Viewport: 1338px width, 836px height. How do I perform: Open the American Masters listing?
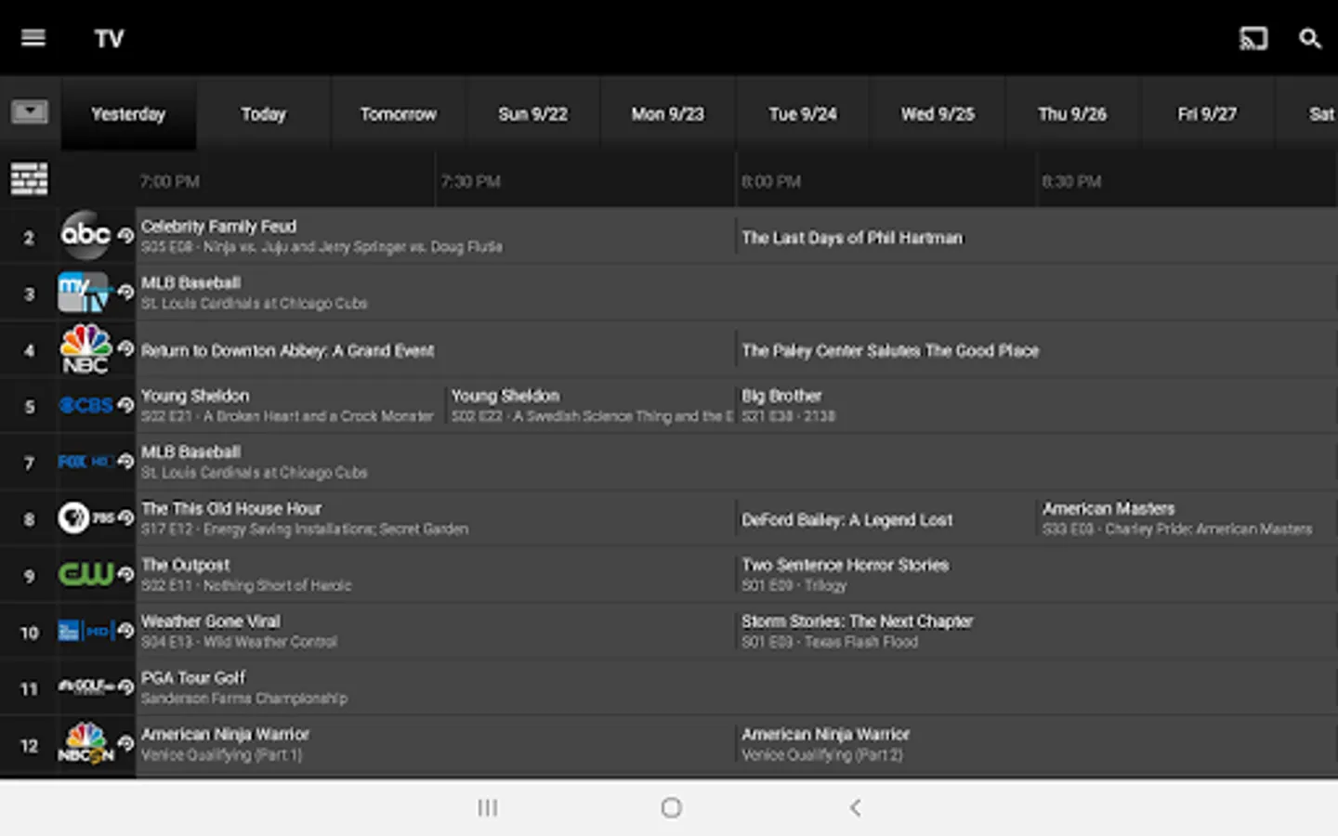click(x=1187, y=518)
